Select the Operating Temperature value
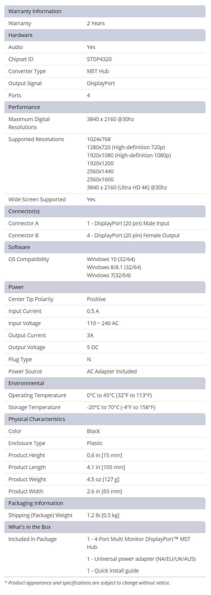Screen dimensions: 211x595 point(119,395)
